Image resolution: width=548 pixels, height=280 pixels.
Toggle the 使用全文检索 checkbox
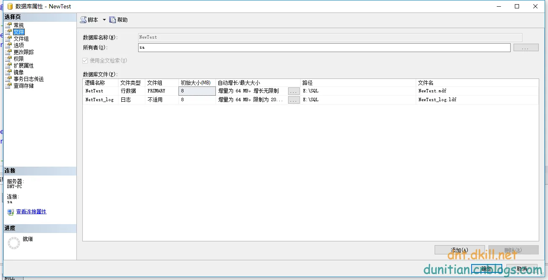click(x=86, y=60)
